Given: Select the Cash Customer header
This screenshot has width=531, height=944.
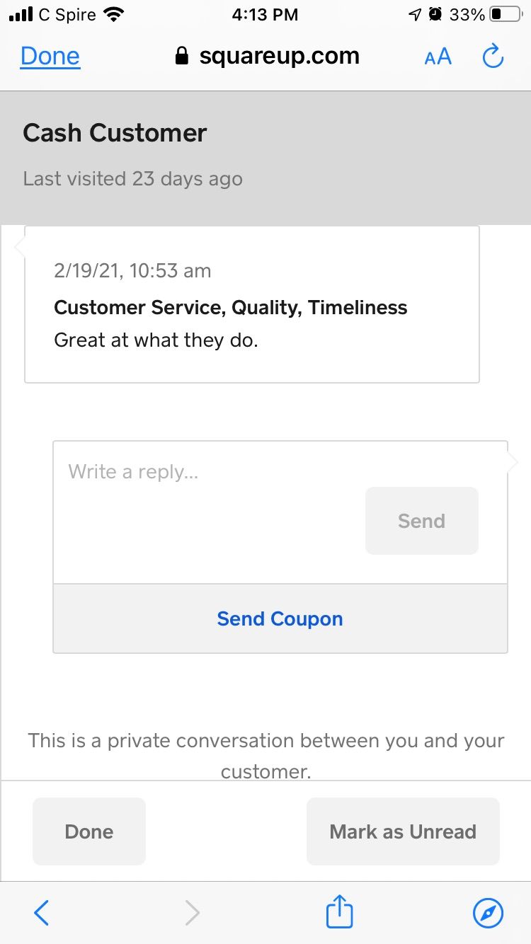Looking at the screenshot, I should pyautogui.click(x=115, y=133).
